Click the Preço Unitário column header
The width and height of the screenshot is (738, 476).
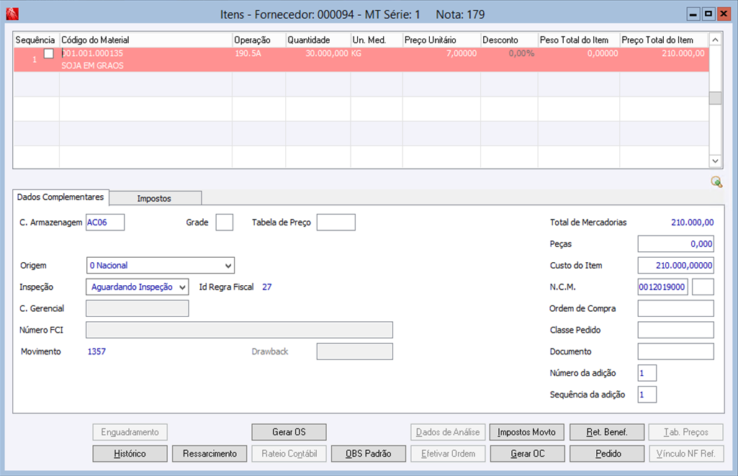441,40
